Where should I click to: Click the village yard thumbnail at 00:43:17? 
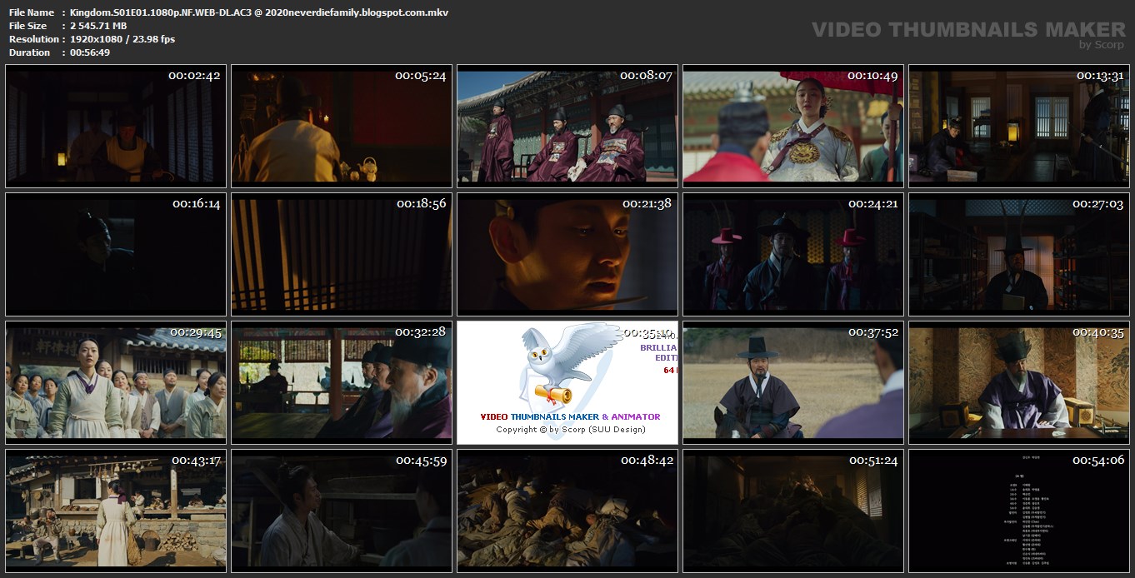pyautogui.click(x=116, y=511)
